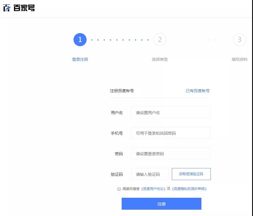The image size is (253, 216).
Task: Select the 填写资料 step label
Action: 239,59
